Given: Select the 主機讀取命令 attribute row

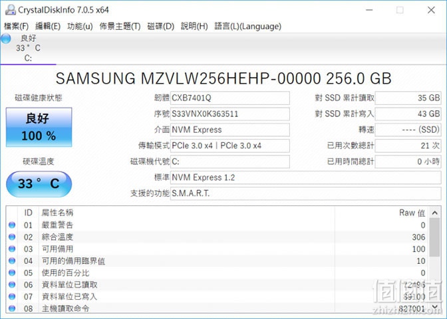Looking at the screenshot, I should click(x=218, y=308).
